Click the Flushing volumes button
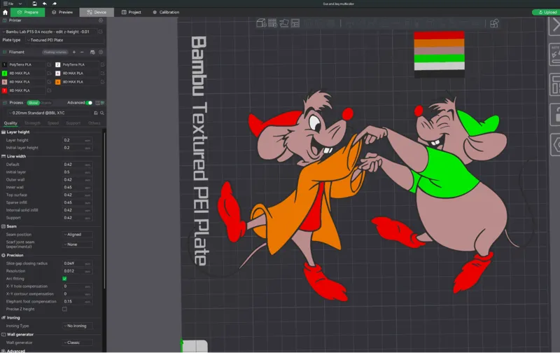560x353 pixels. coord(55,52)
